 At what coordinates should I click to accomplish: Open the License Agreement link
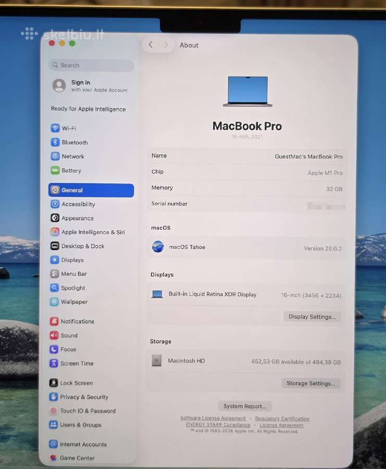tap(281, 425)
